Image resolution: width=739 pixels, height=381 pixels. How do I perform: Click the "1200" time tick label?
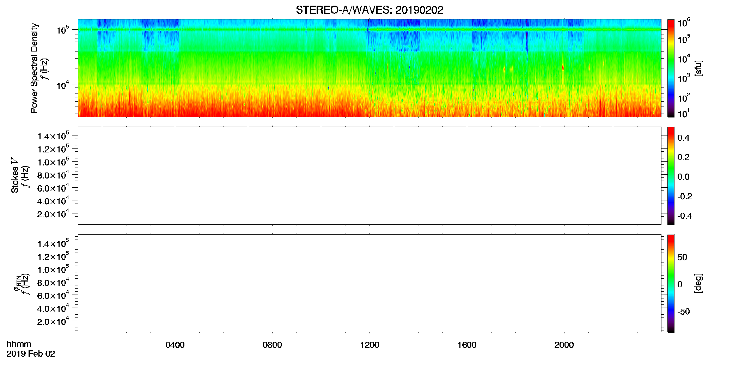pyautogui.click(x=369, y=345)
